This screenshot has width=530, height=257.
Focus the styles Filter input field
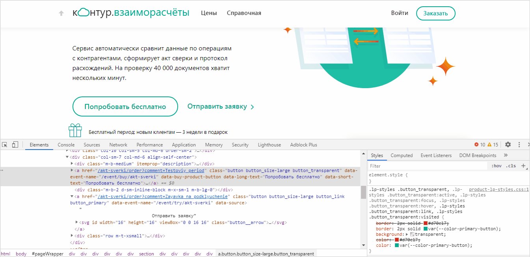(x=429, y=166)
